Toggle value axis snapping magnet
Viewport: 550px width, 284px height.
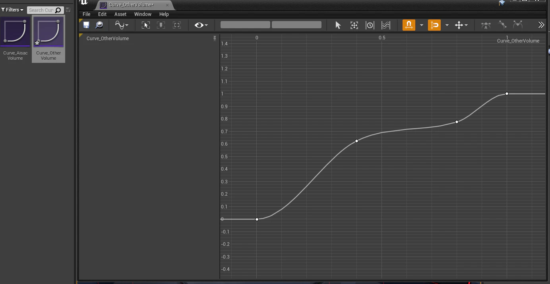click(x=434, y=25)
